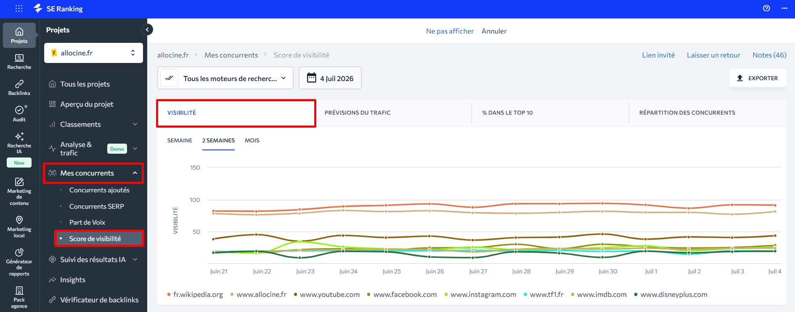Image resolution: width=795 pixels, height=312 pixels.
Task: Open the allocine.fr project selector
Action: click(93, 53)
